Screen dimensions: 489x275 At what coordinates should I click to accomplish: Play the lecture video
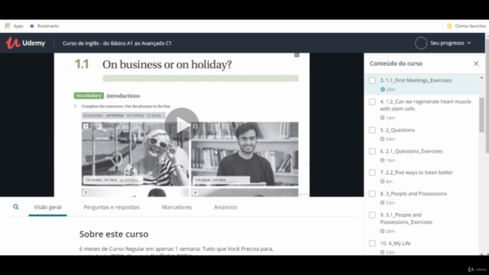(x=182, y=125)
